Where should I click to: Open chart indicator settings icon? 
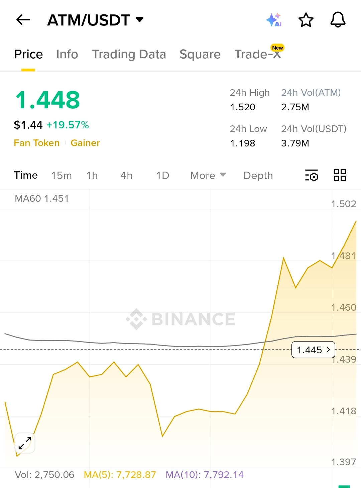tap(312, 175)
